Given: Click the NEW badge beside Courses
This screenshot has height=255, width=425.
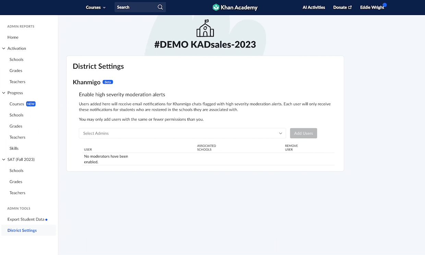Looking at the screenshot, I should click(x=31, y=104).
